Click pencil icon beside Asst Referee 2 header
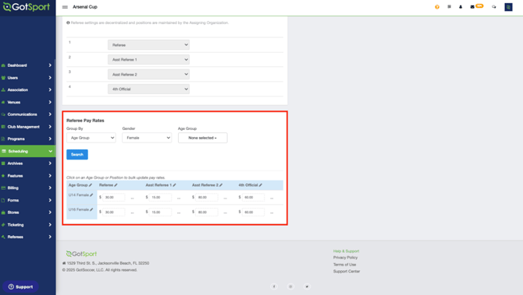Image resolution: width=523 pixels, height=295 pixels. (x=221, y=185)
